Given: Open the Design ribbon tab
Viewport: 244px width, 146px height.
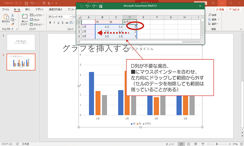Looking at the screenshot, I should point(40,10).
